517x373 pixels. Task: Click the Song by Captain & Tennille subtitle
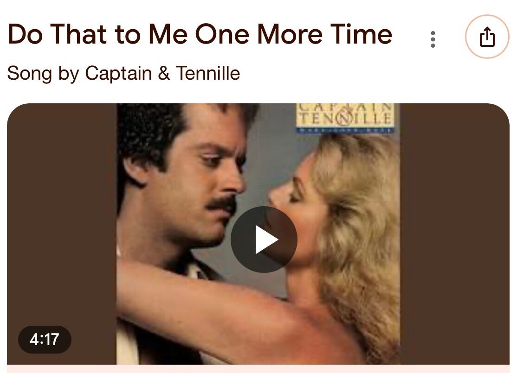point(123,73)
